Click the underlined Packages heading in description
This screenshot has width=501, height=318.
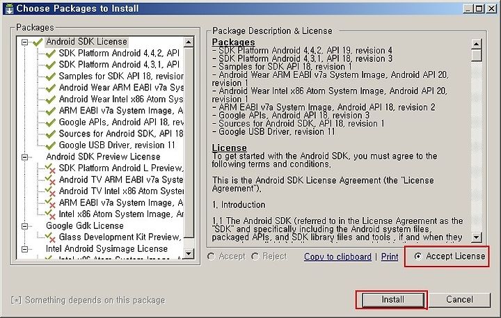[x=234, y=42]
